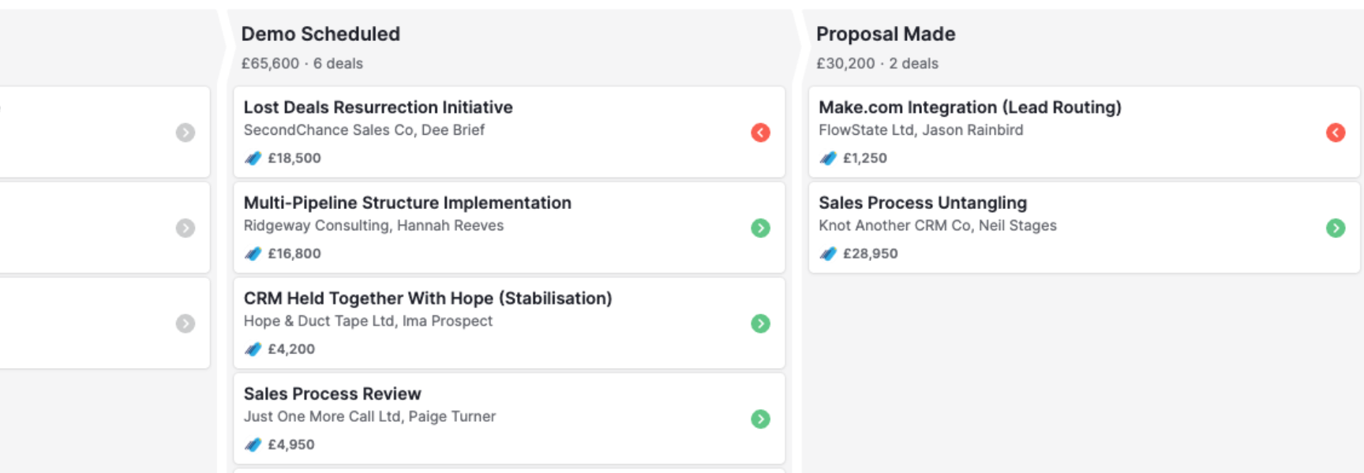Screen dimensions: 1364x473
Task: Click the £1,250 deal value
Action: click(x=865, y=158)
